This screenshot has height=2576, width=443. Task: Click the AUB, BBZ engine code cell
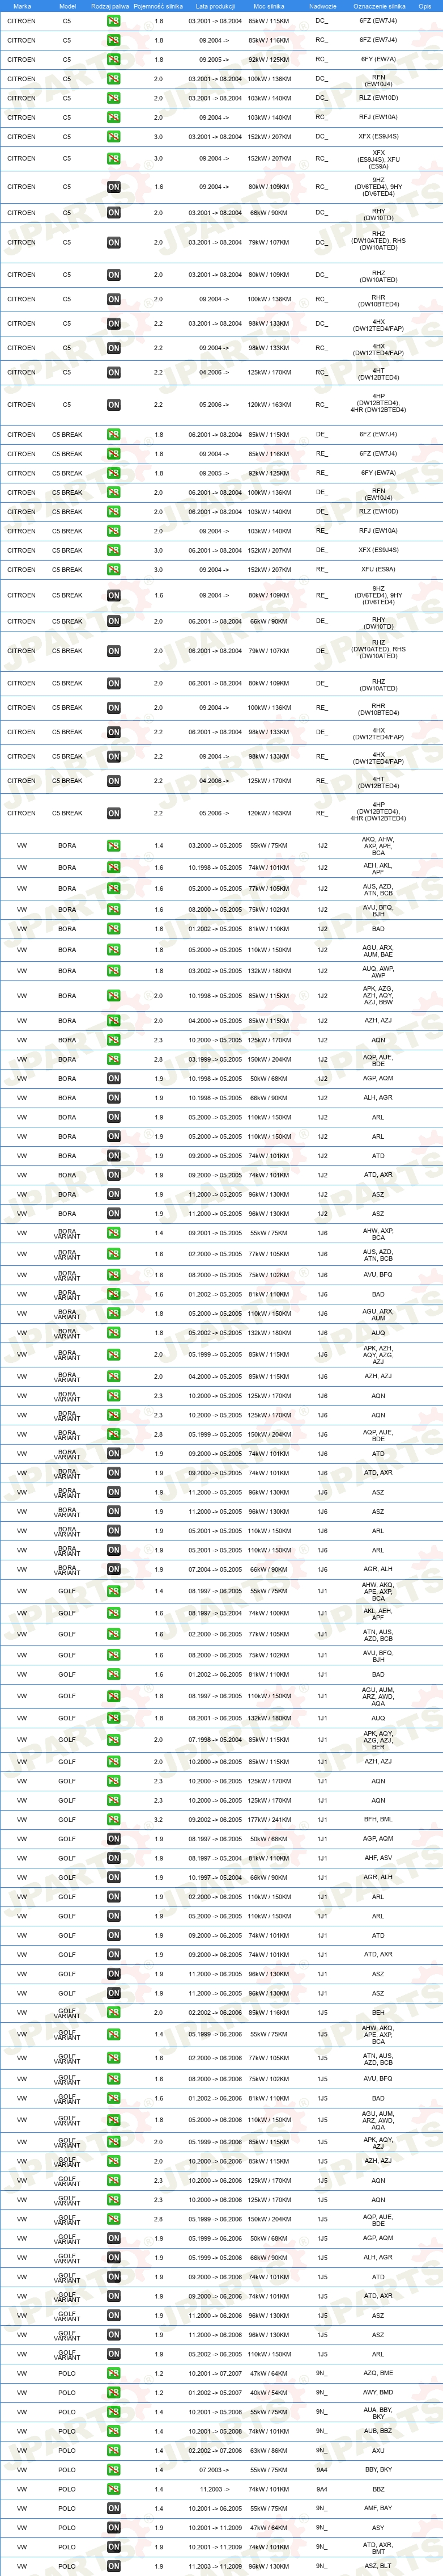point(378,2432)
